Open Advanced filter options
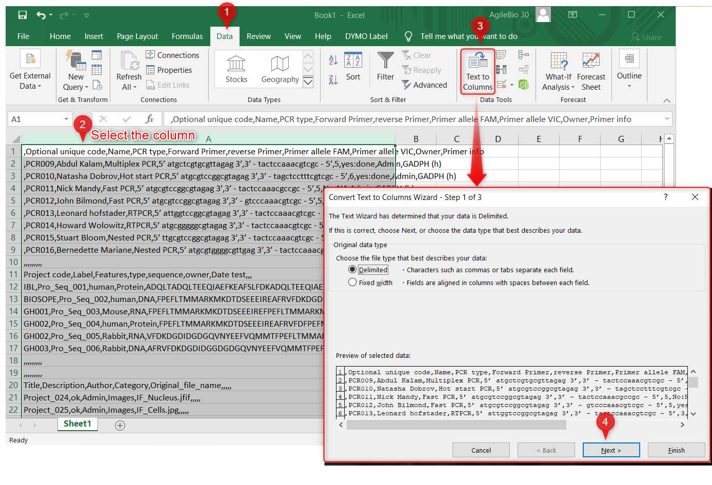This screenshot has height=485, width=712. [x=424, y=85]
